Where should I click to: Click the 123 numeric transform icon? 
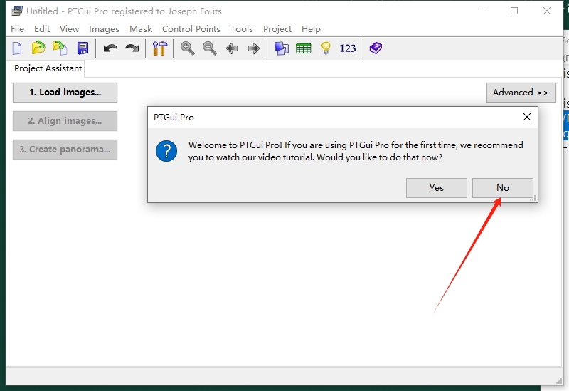(x=348, y=48)
